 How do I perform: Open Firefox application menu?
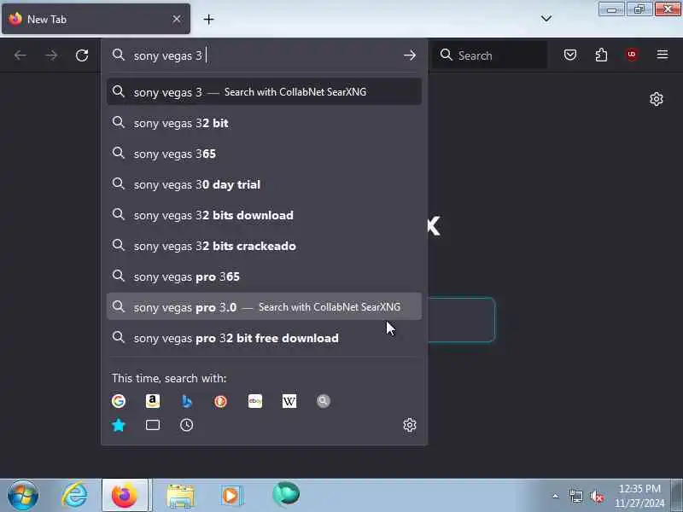(663, 55)
